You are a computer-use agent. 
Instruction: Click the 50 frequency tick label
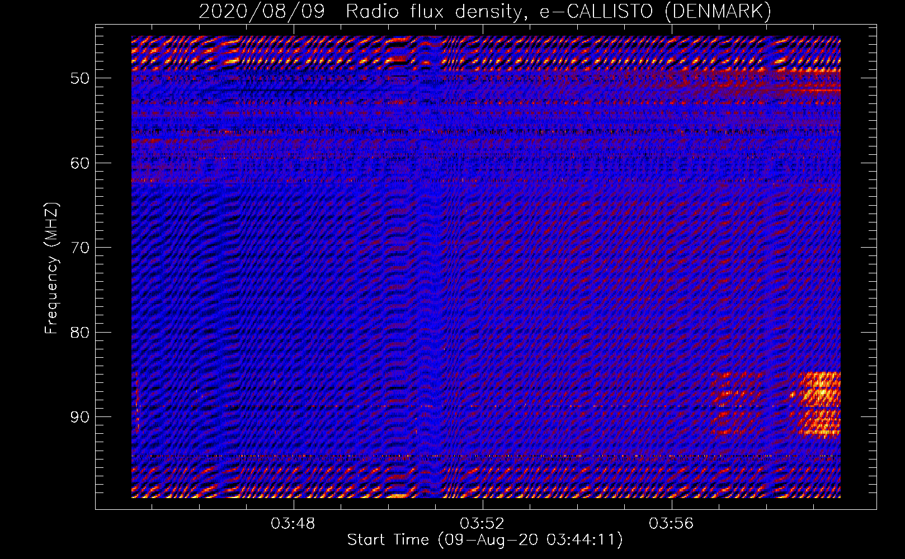coord(80,78)
